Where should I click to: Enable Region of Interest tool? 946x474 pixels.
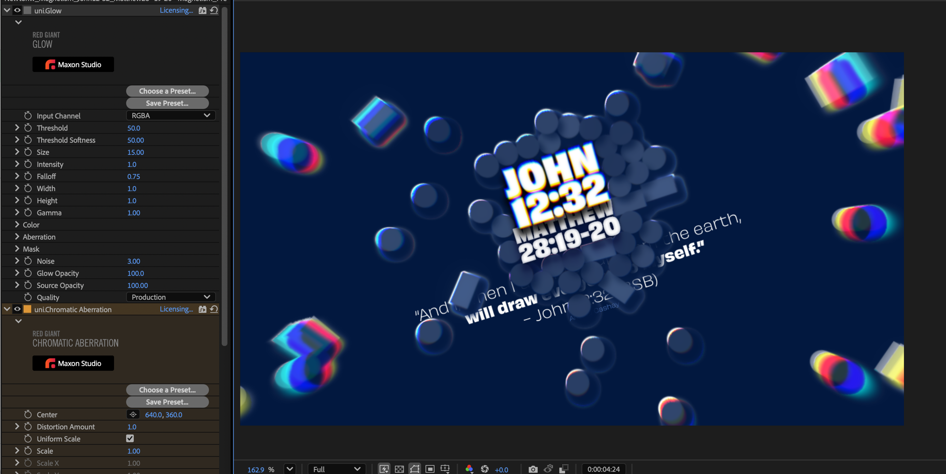(430, 469)
